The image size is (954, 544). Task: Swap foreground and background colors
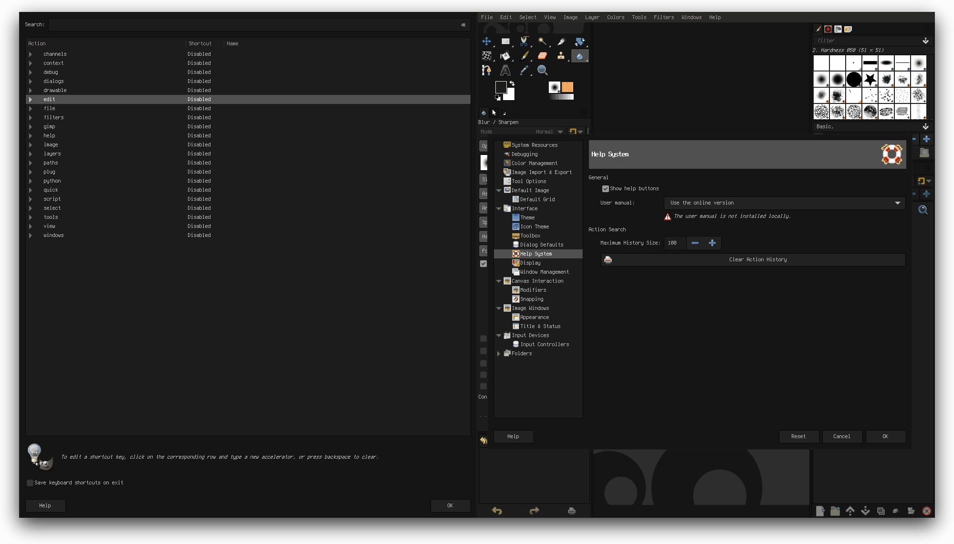[512, 83]
